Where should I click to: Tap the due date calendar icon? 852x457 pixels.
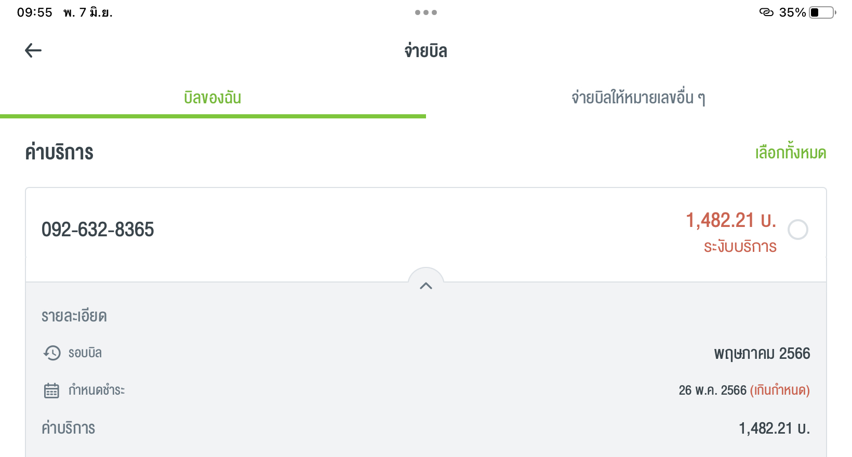pyautogui.click(x=51, y=391)
